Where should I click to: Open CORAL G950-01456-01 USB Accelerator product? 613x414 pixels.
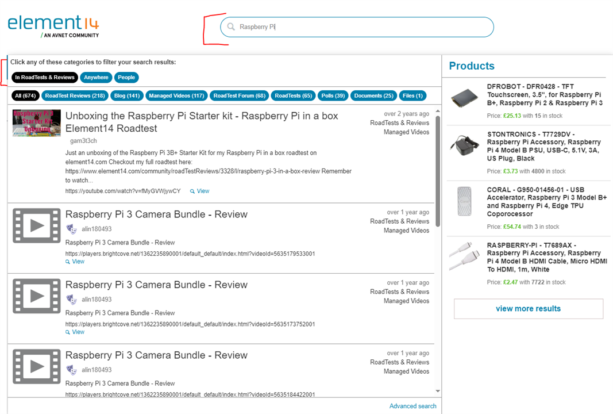(x=547, y=202)
